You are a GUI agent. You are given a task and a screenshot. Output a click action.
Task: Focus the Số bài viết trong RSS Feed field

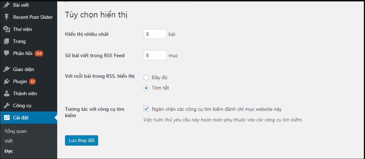pos(155,55)
